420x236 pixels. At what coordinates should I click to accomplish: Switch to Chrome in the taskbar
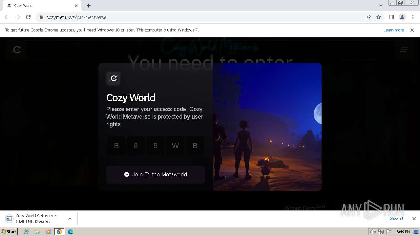pyautogui.click(x=59, y=232)
